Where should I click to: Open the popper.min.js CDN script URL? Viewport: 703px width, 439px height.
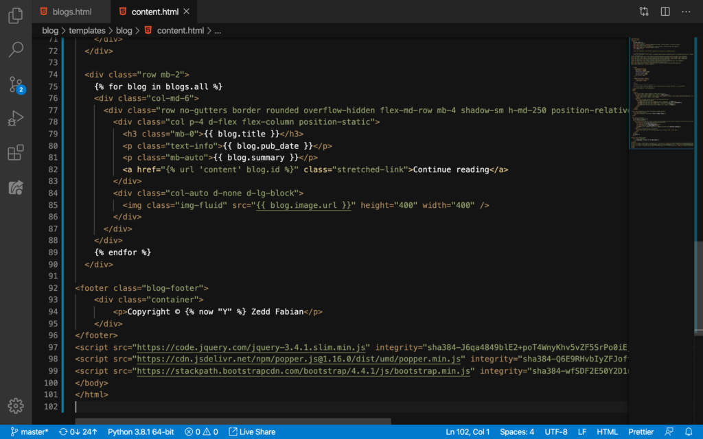[x=299, y=359]
